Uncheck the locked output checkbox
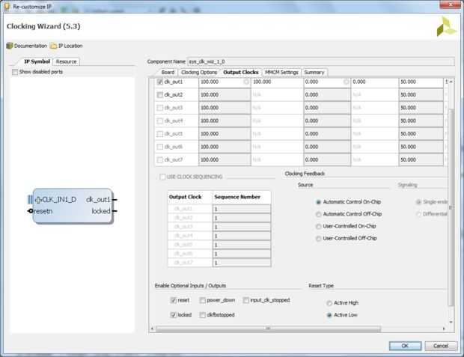This screenshot has width=464, height=357. (174, 314)
